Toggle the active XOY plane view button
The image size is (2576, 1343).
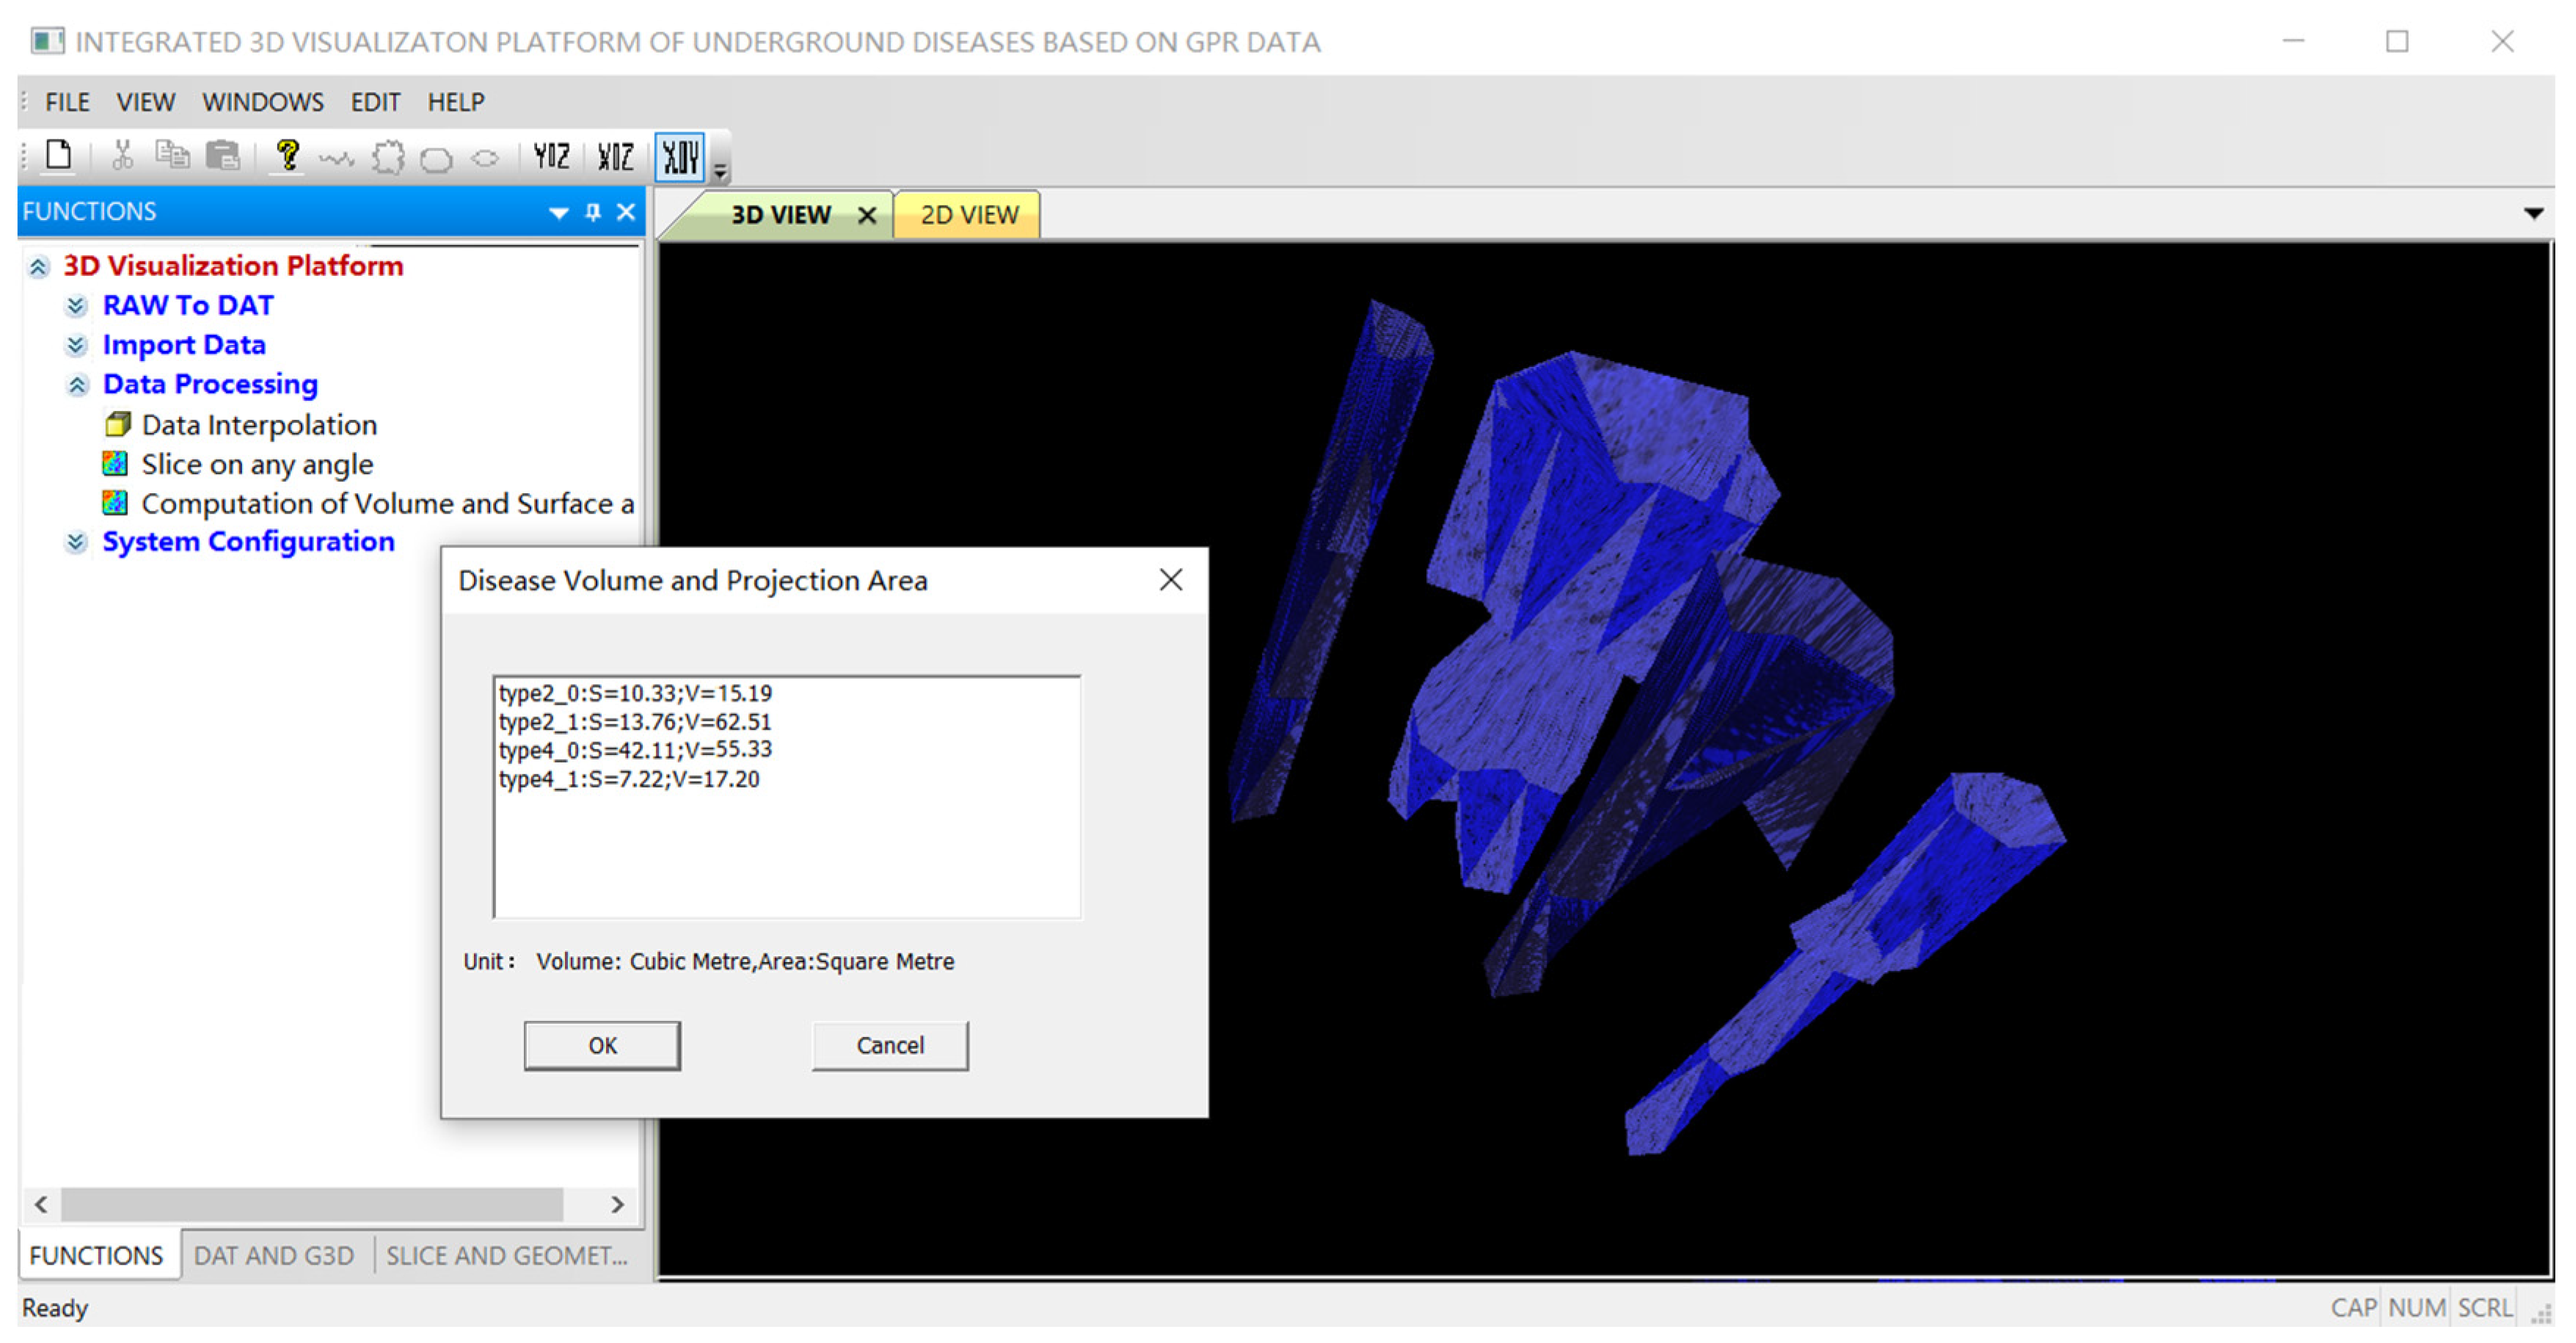680,156
